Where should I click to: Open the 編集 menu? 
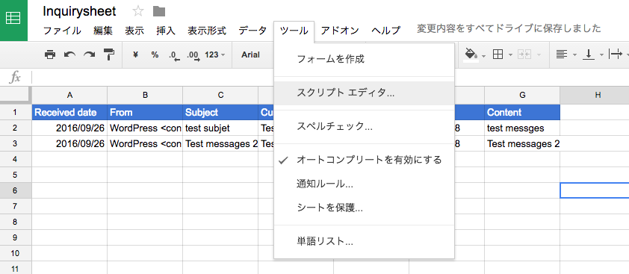coord(103,31)
